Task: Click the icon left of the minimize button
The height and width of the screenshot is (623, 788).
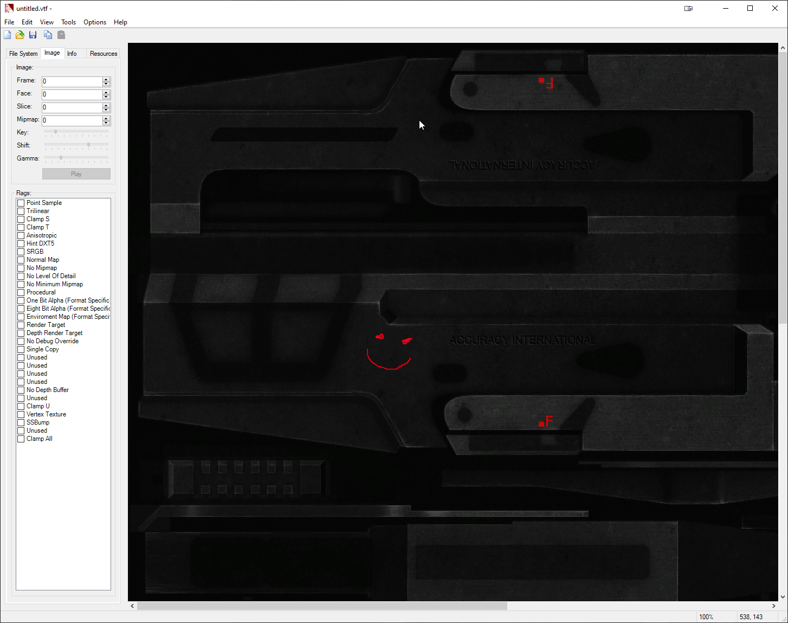Action: 688,8
